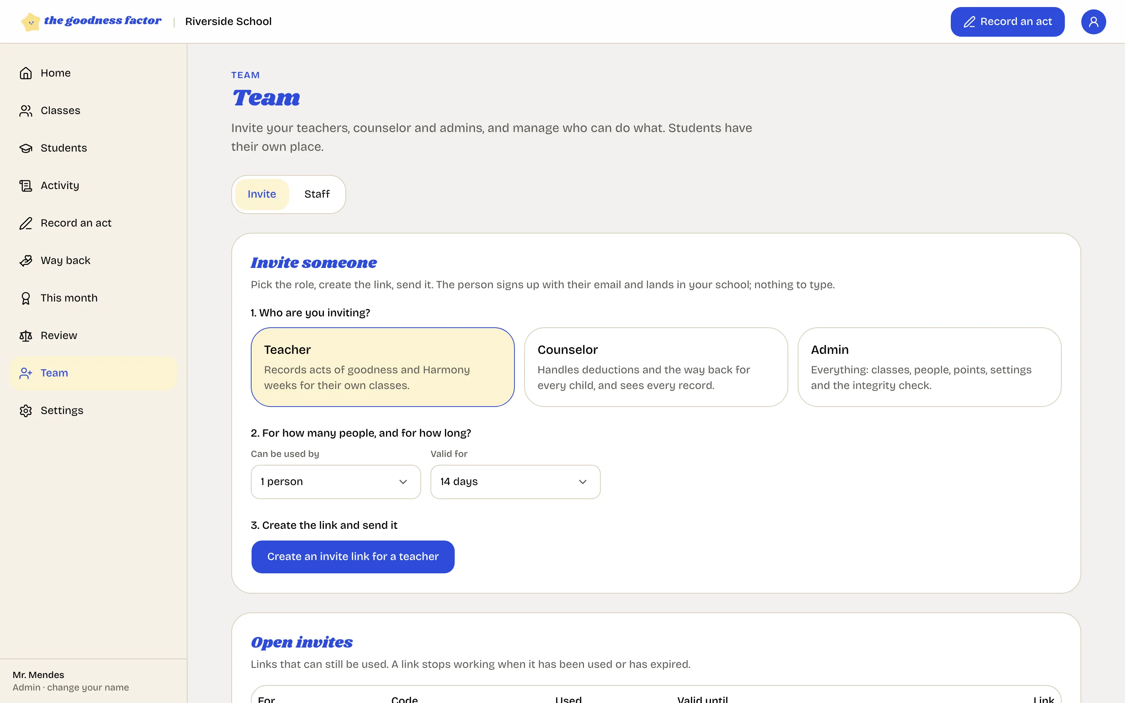Click the Team add-person icon

tap(25, 373)
